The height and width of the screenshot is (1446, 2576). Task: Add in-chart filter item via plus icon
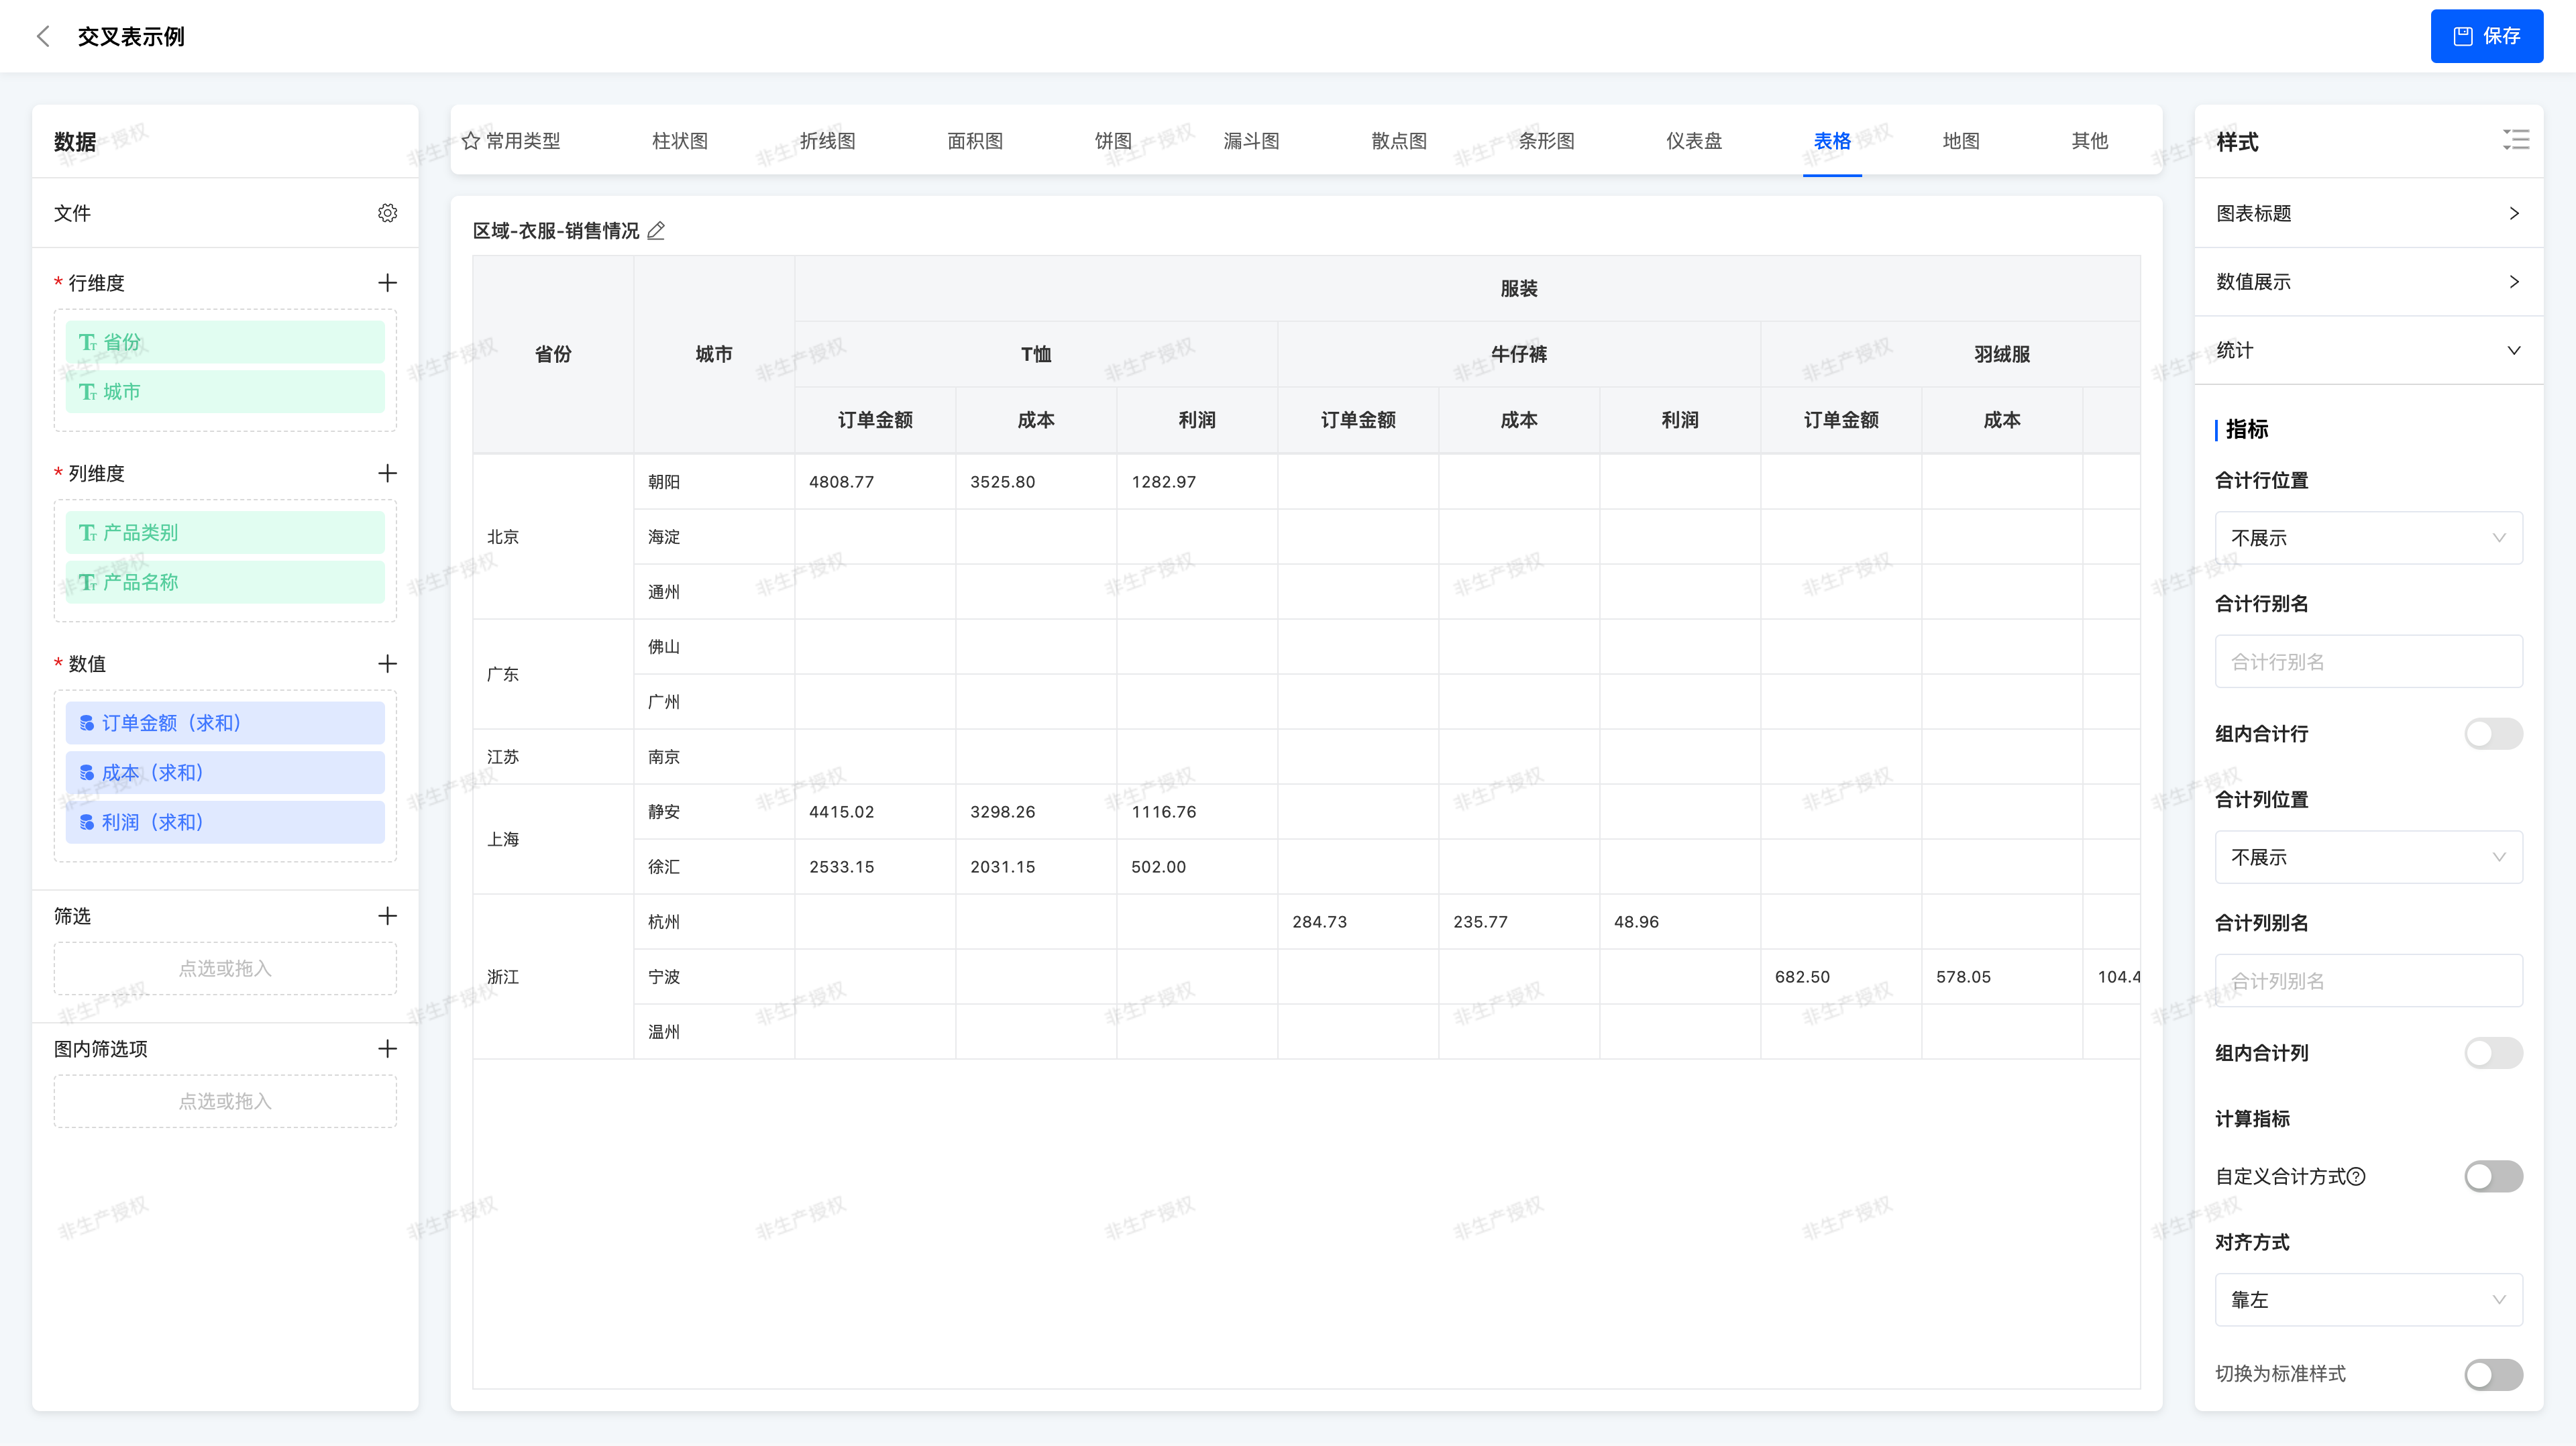387,1049
